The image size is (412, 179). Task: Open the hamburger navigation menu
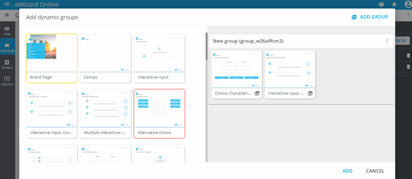7,5
